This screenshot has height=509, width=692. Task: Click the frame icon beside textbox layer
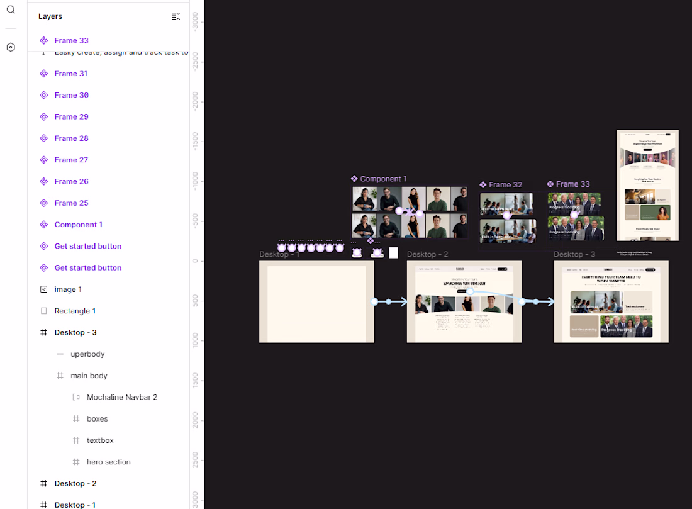click(x=76, y=440)
